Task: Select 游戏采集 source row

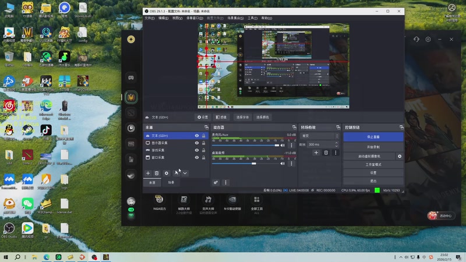Action: point(175,150)
